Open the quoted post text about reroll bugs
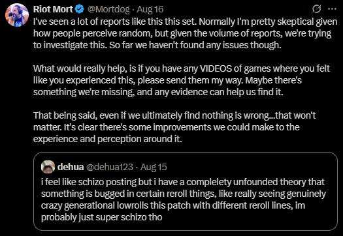343x236 pixels. [x=184, y=199]
